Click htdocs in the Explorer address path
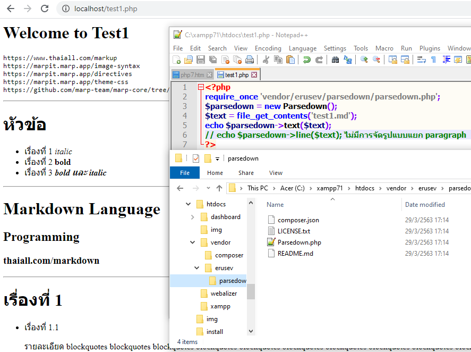Image resolution: width=471 pixels, height=352 pixels. [x=364, y=188]
